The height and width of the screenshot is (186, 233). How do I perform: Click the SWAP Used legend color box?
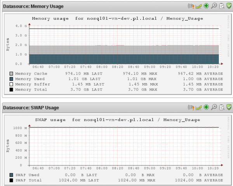(11, 175)
